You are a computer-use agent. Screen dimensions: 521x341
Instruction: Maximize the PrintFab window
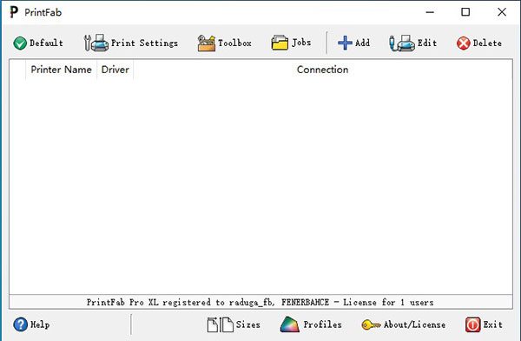click(x=465, y=12)
